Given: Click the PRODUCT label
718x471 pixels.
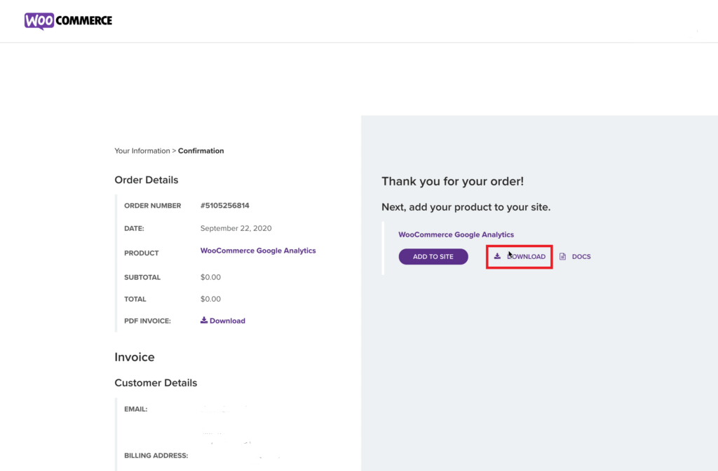Looking at the screenshot, I should [x=142, y=253].
